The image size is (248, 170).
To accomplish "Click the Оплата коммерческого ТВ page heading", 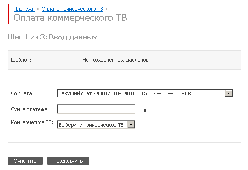I will pyautogui.click(x=70, y=18).
